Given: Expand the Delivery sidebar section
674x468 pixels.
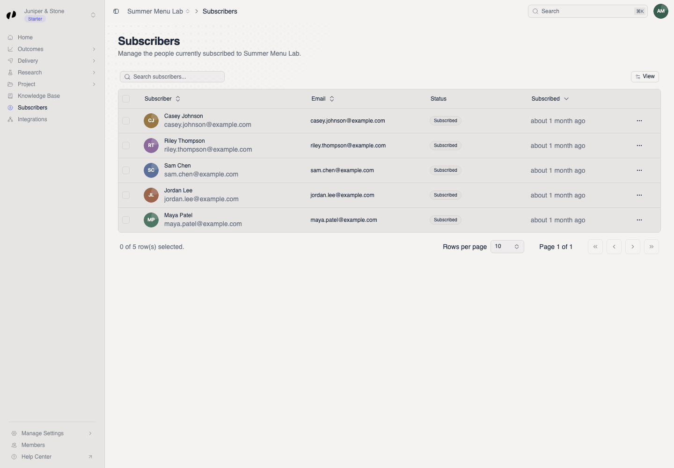Looking at the screenshot, I should pyautogui.click(x=52, y=61).
